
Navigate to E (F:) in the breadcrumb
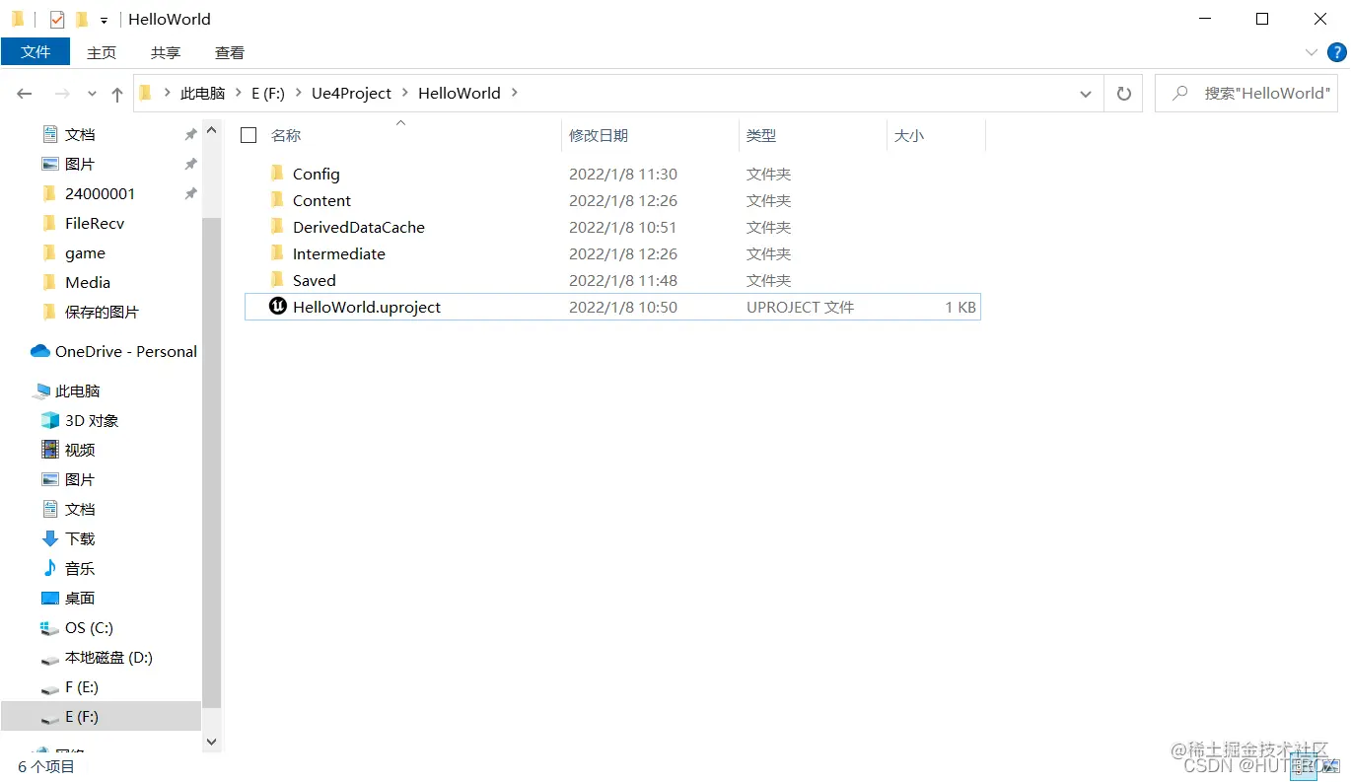click(x=268, y=93)
